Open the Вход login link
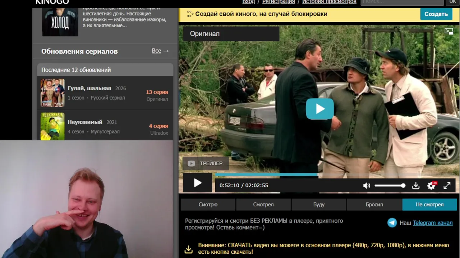Image resolution: width=460 pixels, height=258 pixels. (x=248, y=2)
